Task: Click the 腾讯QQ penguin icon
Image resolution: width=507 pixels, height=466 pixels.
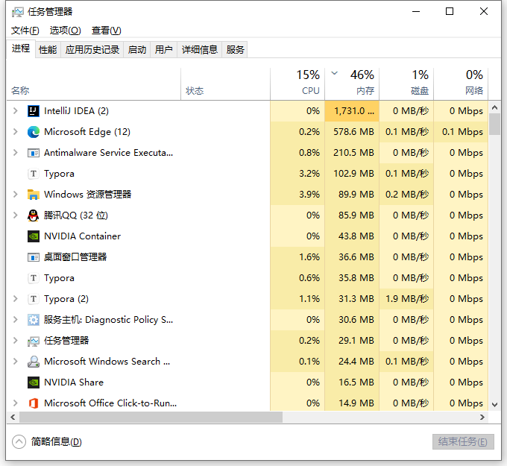Action: pos(34,215)
